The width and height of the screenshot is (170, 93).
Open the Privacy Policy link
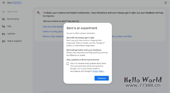point(98,71)
